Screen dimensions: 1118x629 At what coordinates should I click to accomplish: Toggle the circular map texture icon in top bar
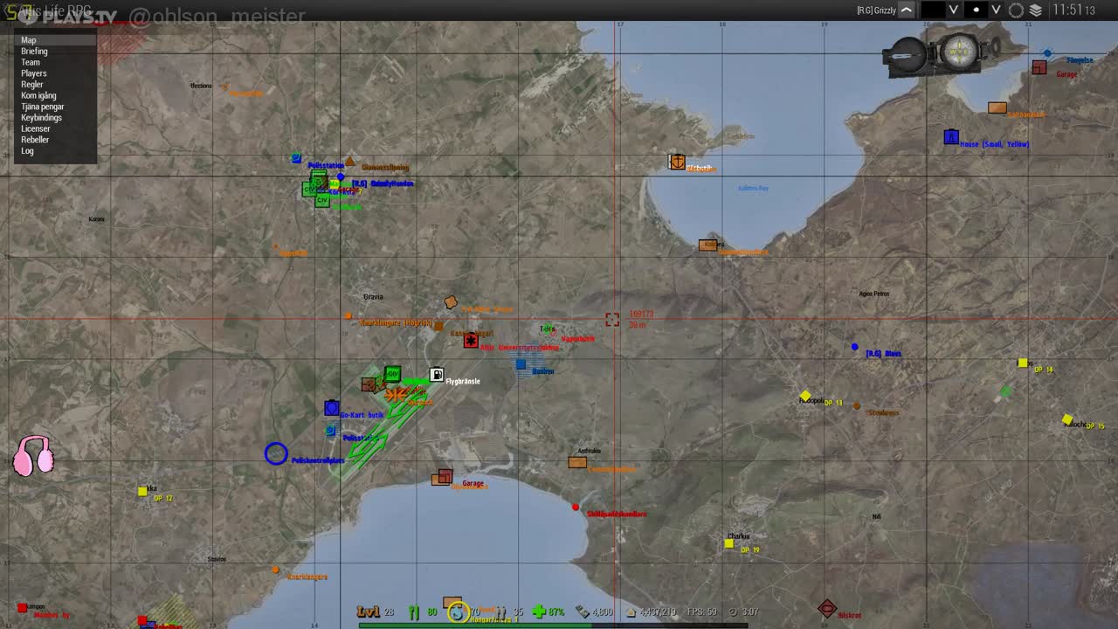pos(1016,10)
